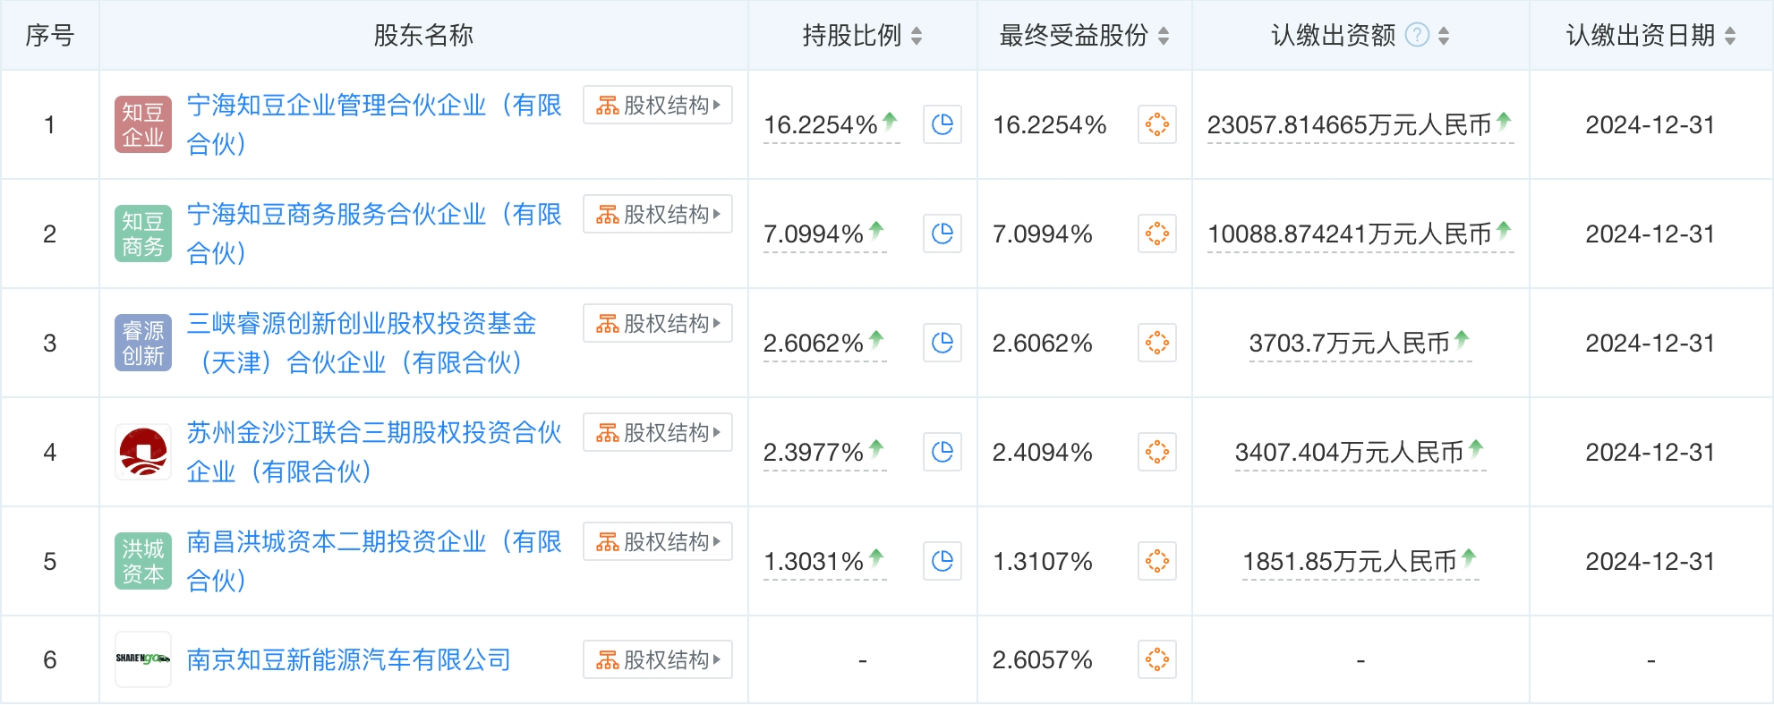Click the 知豆商务 green logo badge
Viewport: 1774px width, 705px height.
tap(143, 234)
